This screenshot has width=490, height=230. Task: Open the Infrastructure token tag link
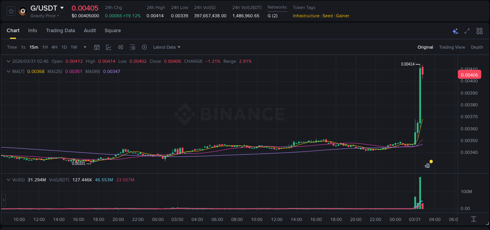tap(306, 16)
